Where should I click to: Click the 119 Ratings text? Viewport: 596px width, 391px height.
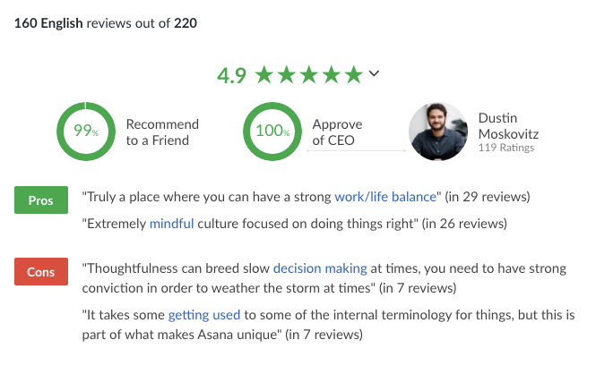[x=505, y=148]
